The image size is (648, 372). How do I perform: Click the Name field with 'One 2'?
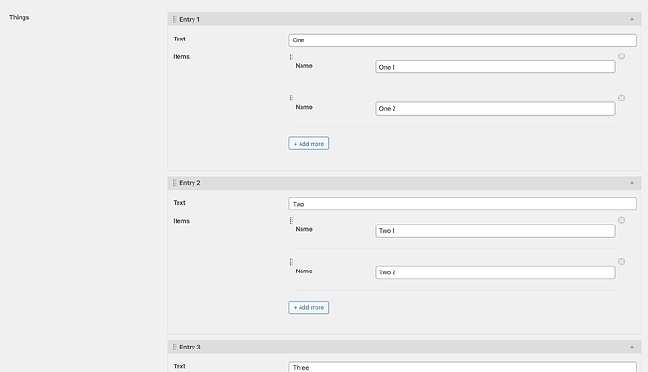tap(495, 109)
